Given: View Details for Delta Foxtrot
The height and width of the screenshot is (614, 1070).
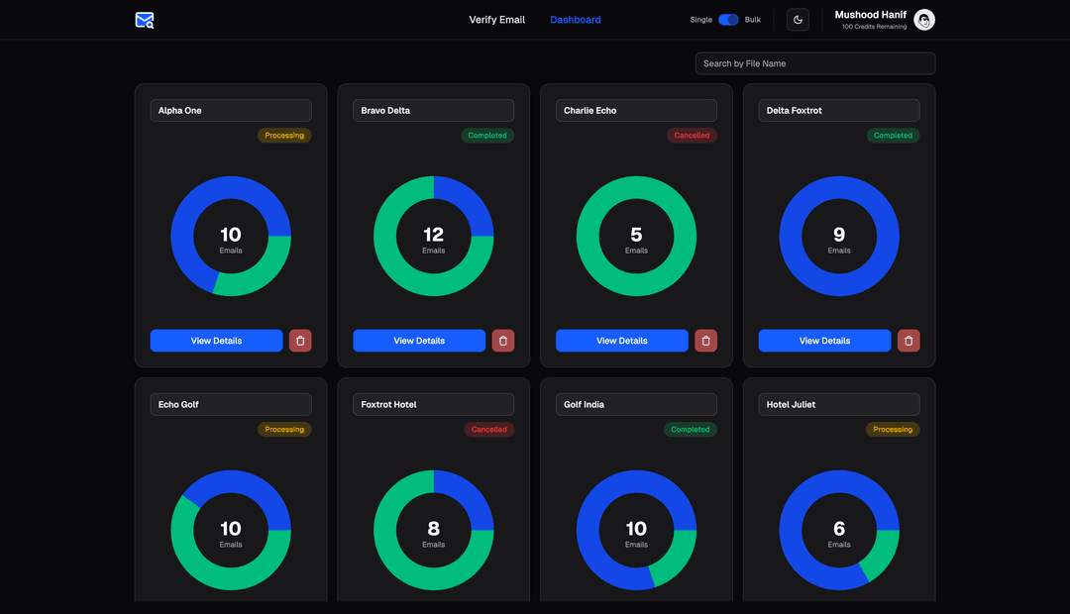Looking at the screenshot, I should click(x=824, y=341).
